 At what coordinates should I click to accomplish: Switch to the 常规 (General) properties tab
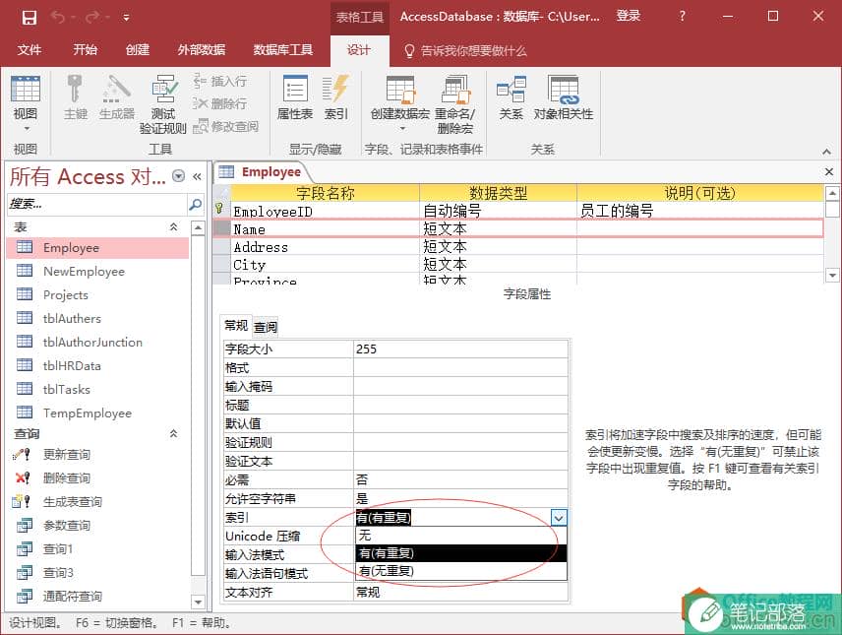pos(236,326)
